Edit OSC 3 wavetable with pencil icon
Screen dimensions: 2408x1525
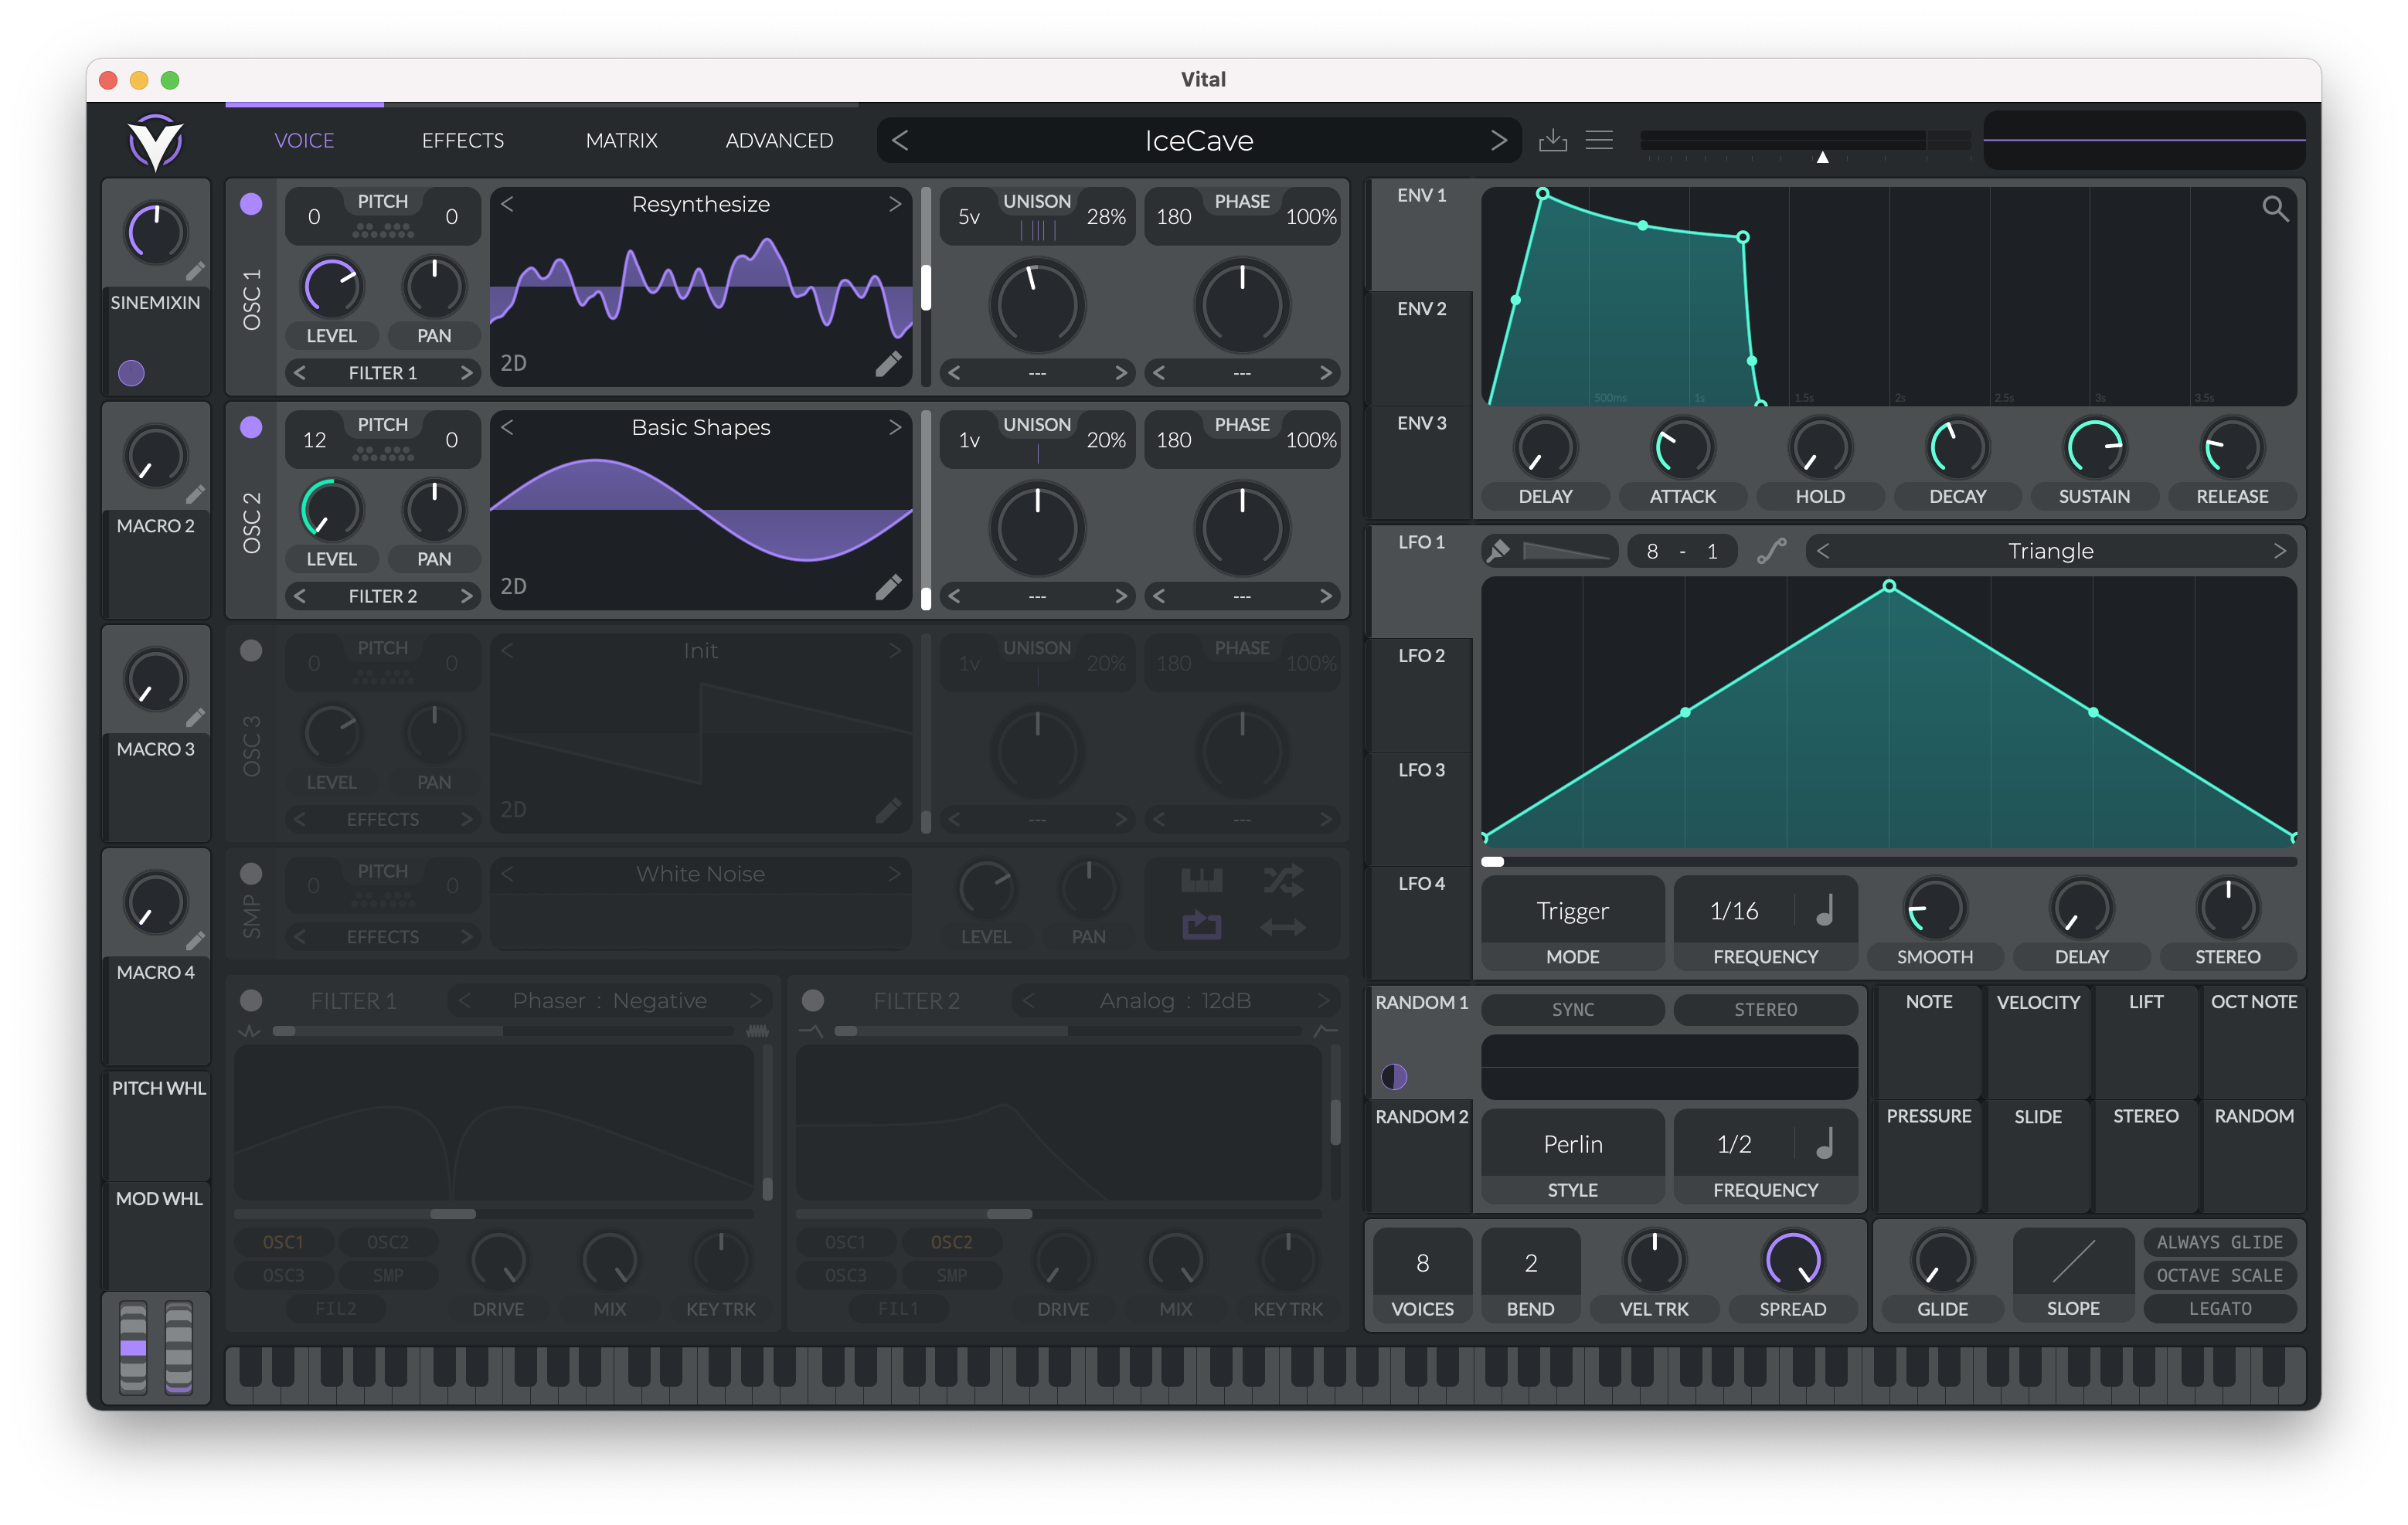coord(888,810)
